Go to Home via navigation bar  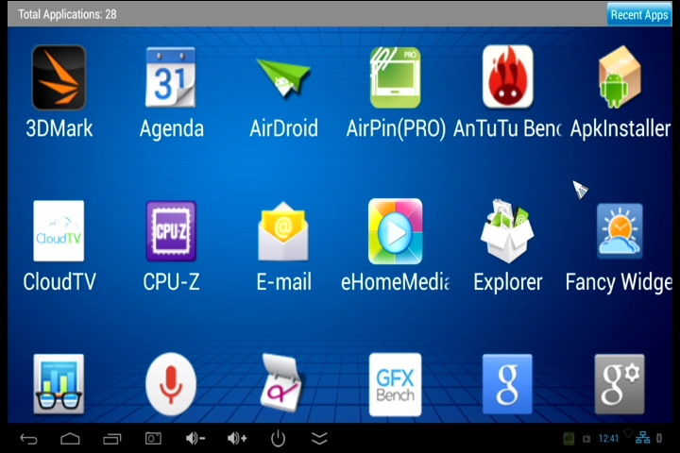click(x=70, y=439)
